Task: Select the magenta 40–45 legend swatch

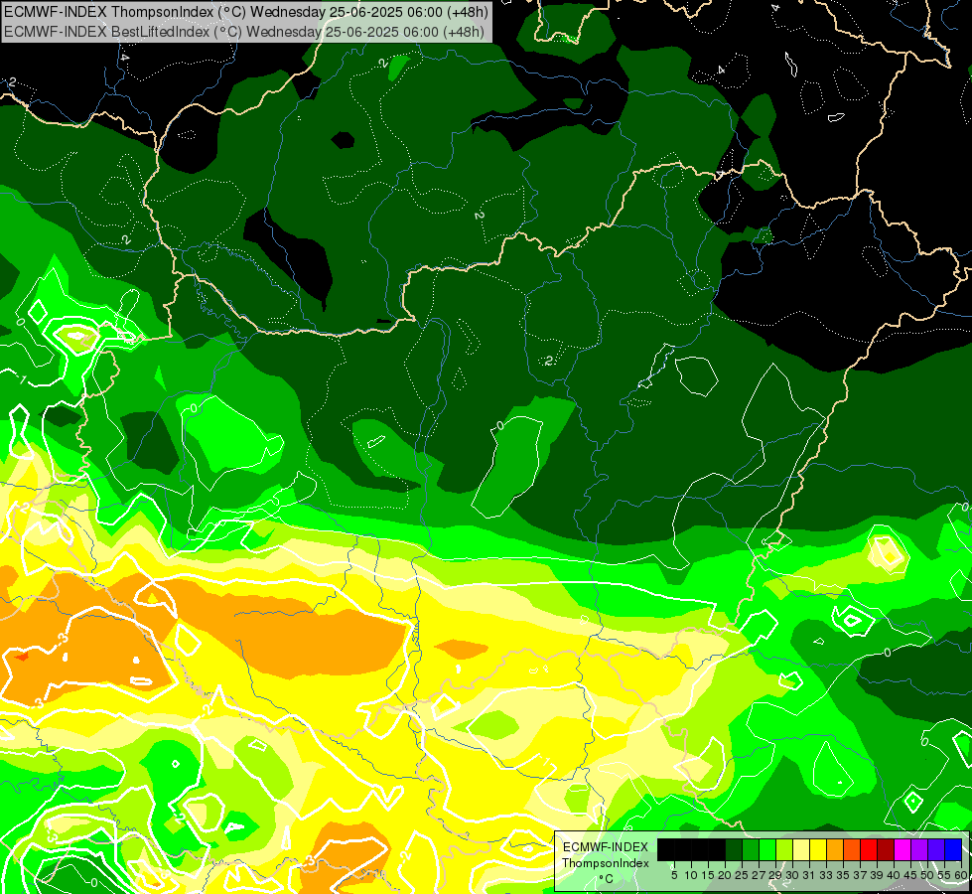Action: (x=903, y=849)
